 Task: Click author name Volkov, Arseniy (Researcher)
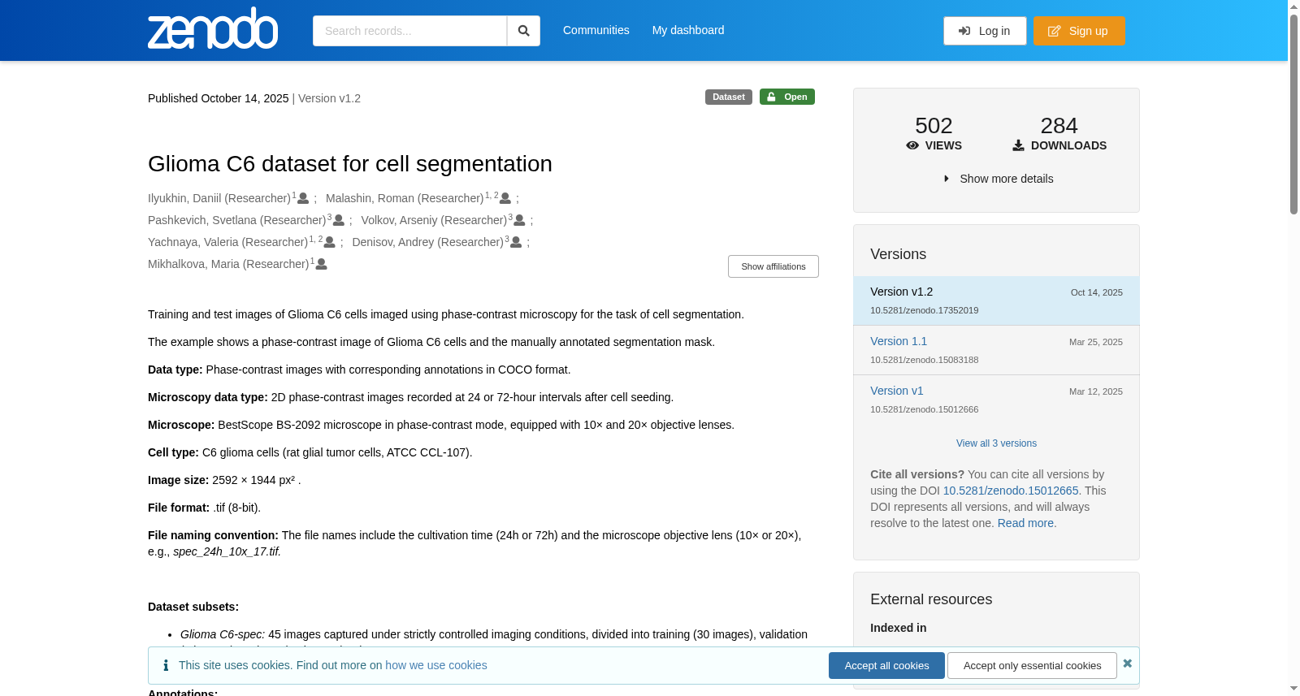click(434, 220)
